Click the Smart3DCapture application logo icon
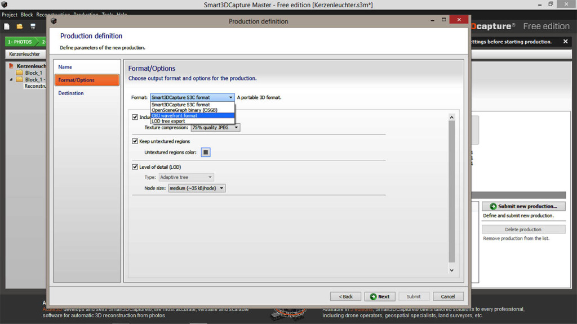This screenshot has height=324, width=577. (x=5, y=4)
